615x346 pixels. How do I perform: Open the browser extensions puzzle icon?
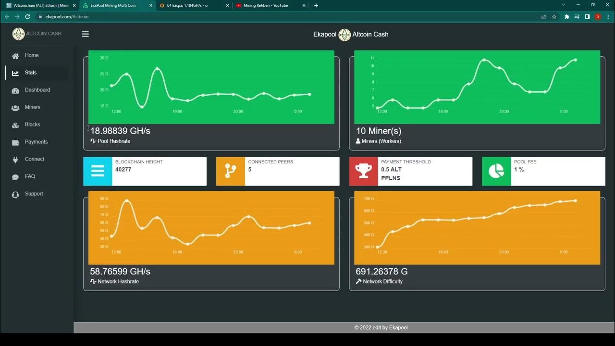pos(567,17)
